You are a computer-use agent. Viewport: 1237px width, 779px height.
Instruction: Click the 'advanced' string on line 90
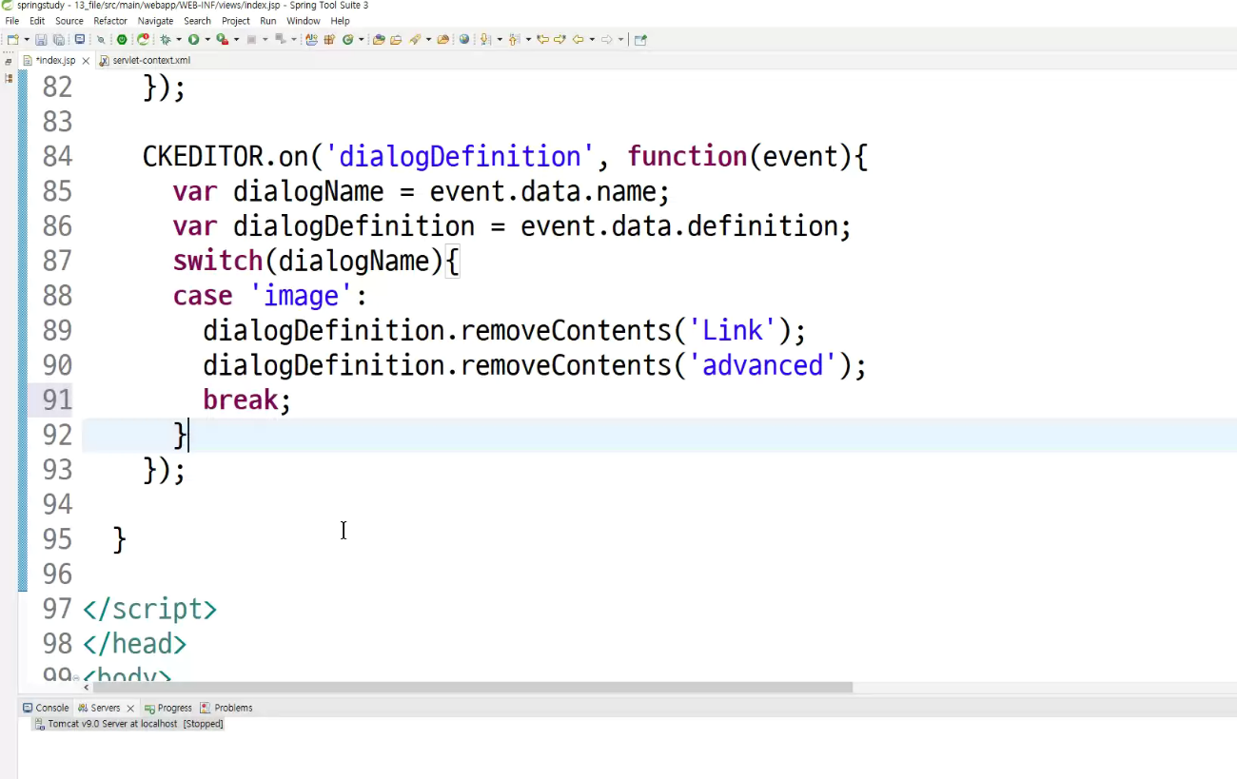[x=762, y=365]
